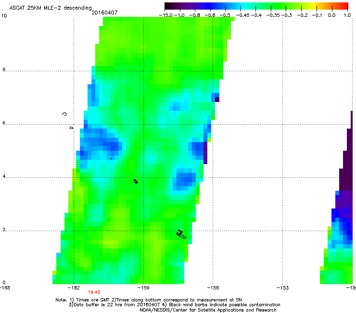Click the island outline near 2N
The height and width of the screenshot is (313, 356).
(x=181, y=235)
